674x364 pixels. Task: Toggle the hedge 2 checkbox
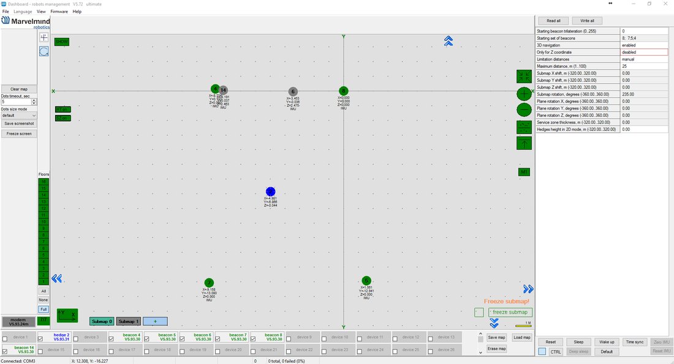40,339
